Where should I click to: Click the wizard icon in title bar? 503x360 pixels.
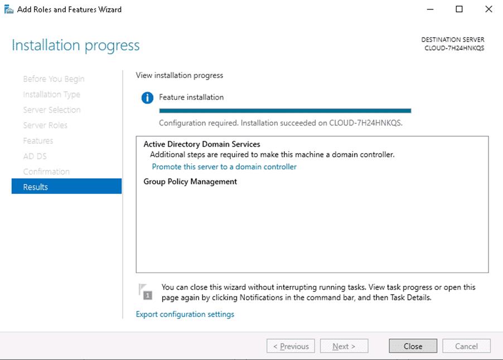(x=9, y=9)
